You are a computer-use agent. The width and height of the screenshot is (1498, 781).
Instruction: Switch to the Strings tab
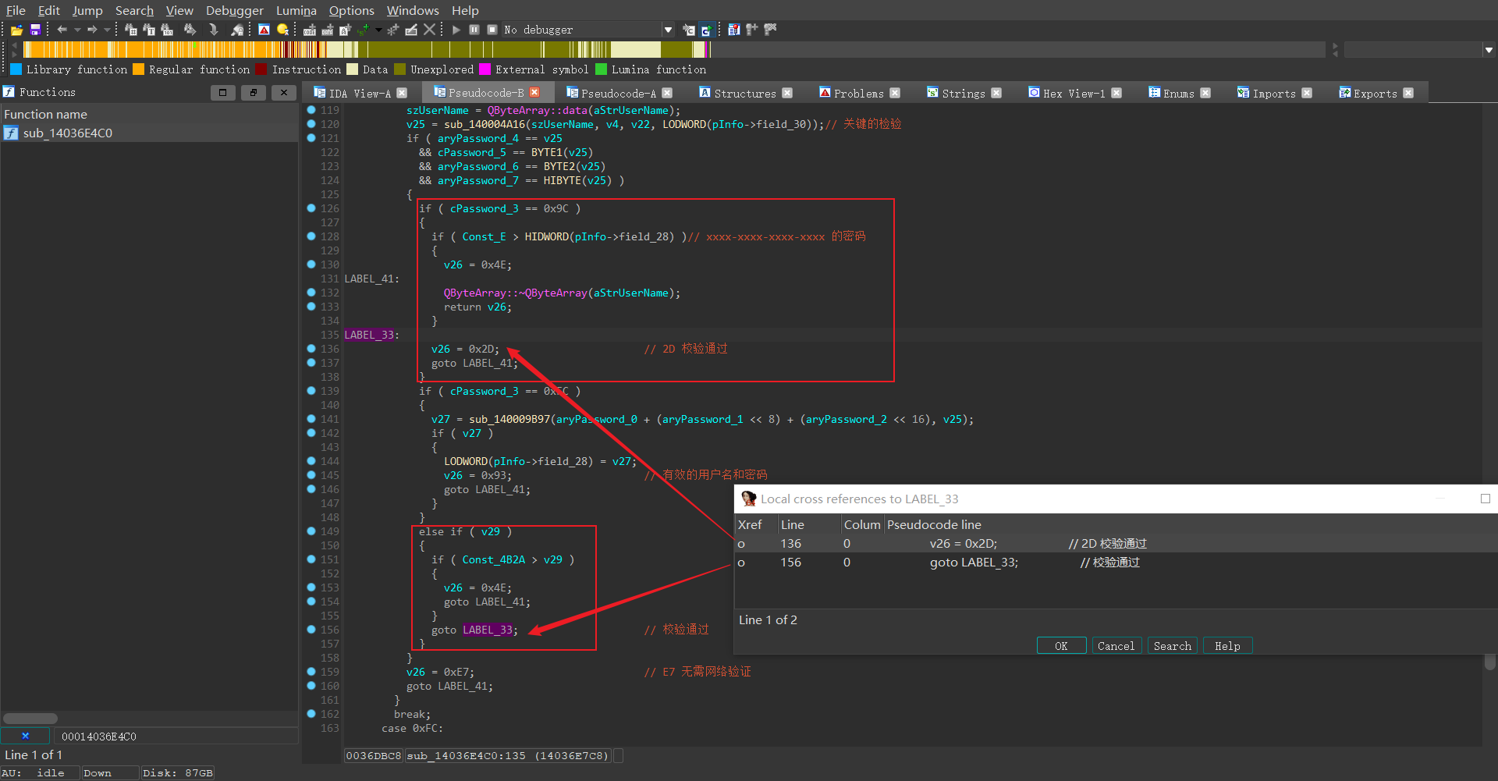point(963,93)
